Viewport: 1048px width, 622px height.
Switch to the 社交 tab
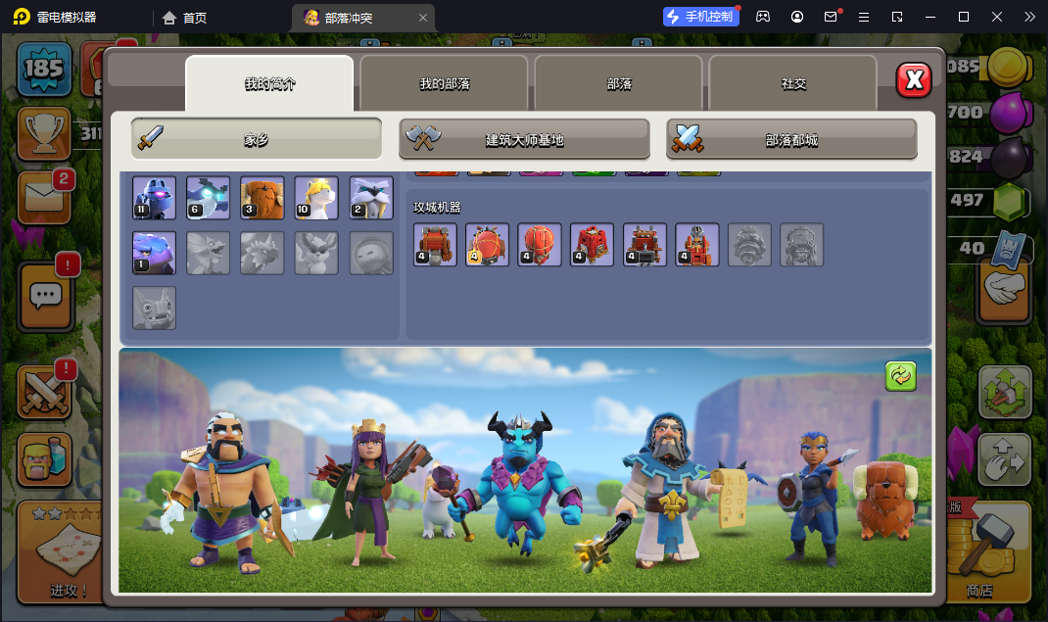pos(793,83)
